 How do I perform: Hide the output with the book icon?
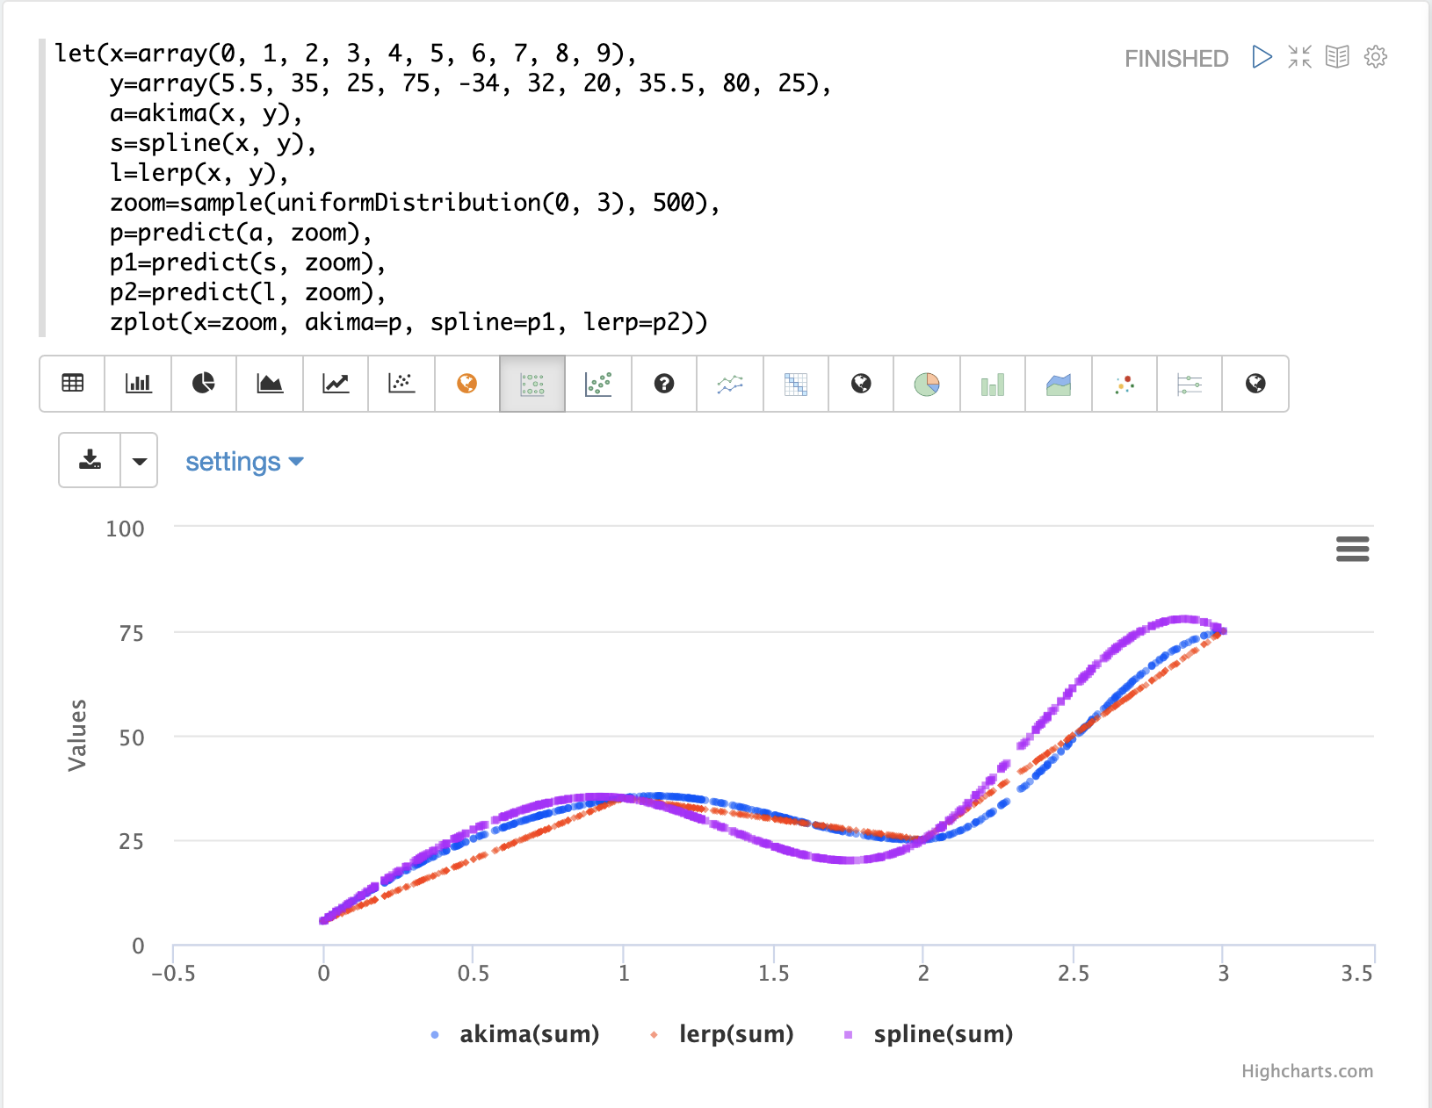(x=1337, y=58)
